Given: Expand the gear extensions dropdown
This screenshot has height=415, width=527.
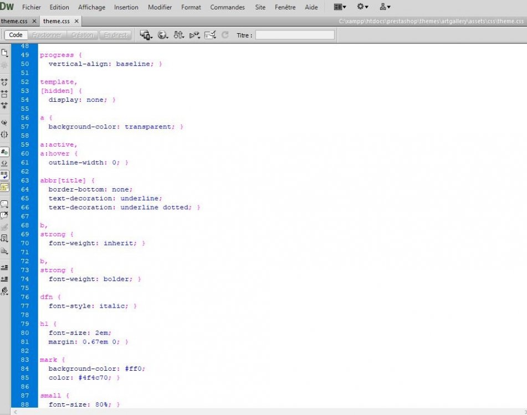Looking at the screenshot, I should click(x=362, y=7).
